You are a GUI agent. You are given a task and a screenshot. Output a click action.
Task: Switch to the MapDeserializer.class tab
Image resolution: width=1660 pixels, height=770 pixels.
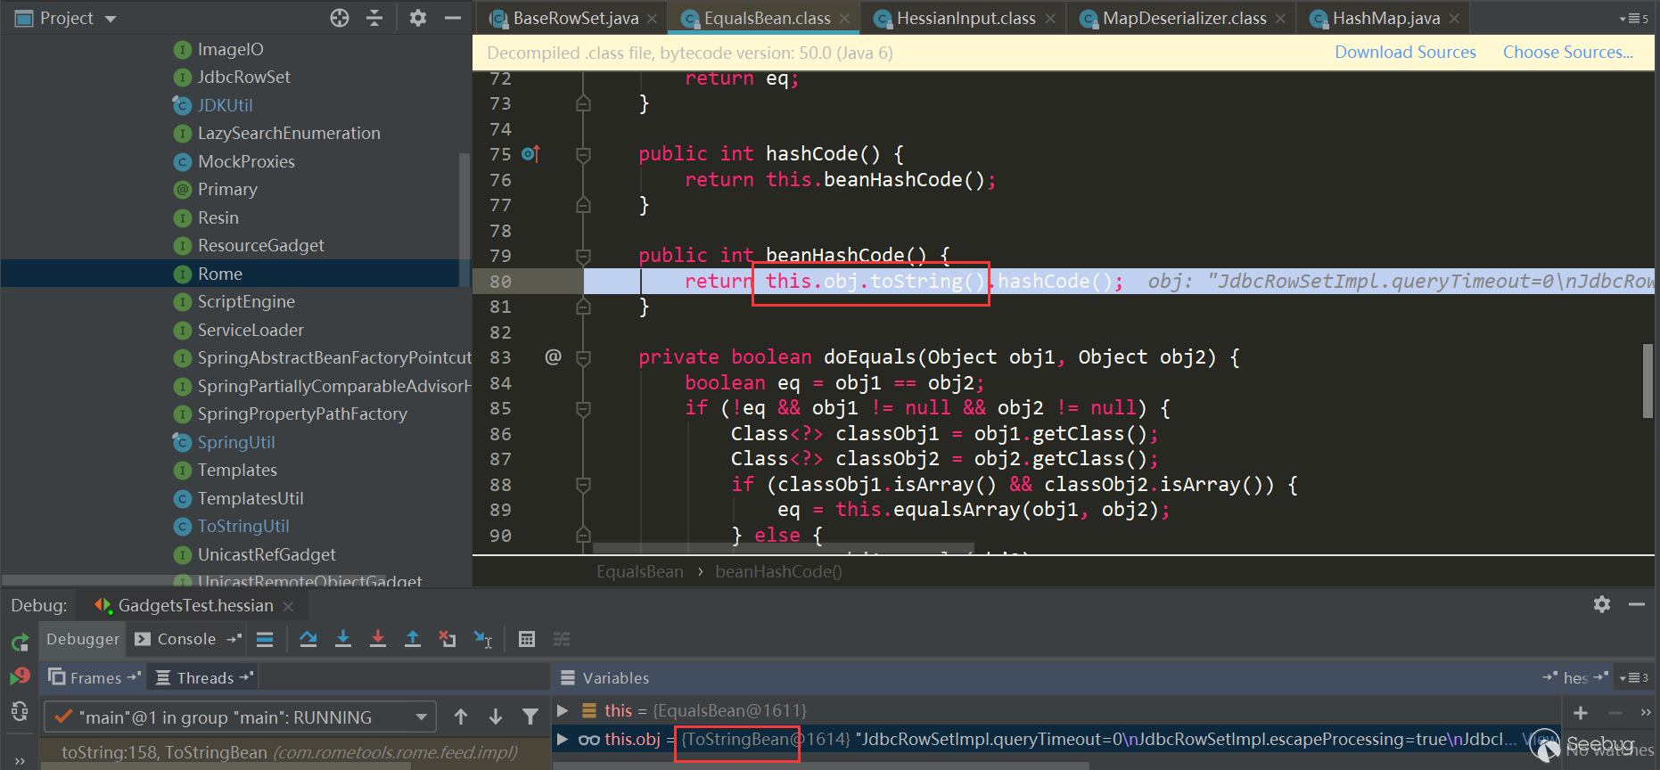coord(1184,18)
